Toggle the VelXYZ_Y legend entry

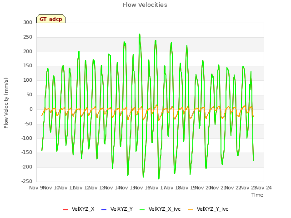[x=117, y=209]
